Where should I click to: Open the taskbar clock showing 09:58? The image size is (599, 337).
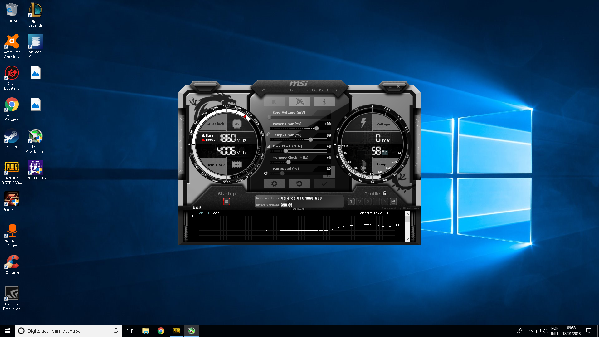571,331
